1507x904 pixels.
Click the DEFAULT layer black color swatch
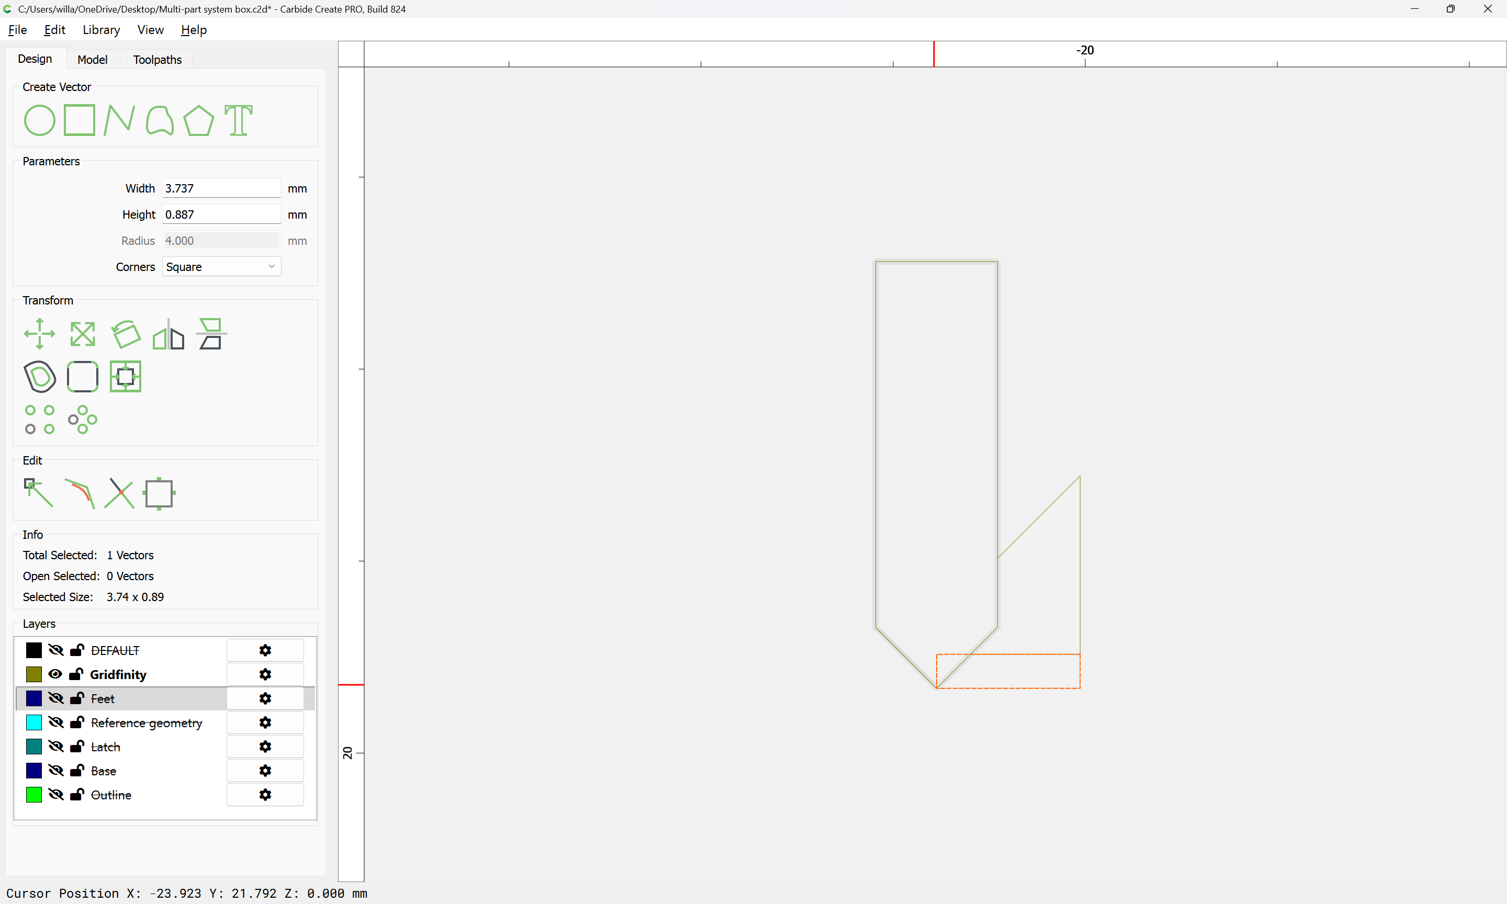34,650
